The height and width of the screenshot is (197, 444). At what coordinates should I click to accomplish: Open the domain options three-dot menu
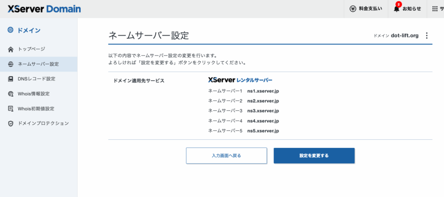click(426, 36)
